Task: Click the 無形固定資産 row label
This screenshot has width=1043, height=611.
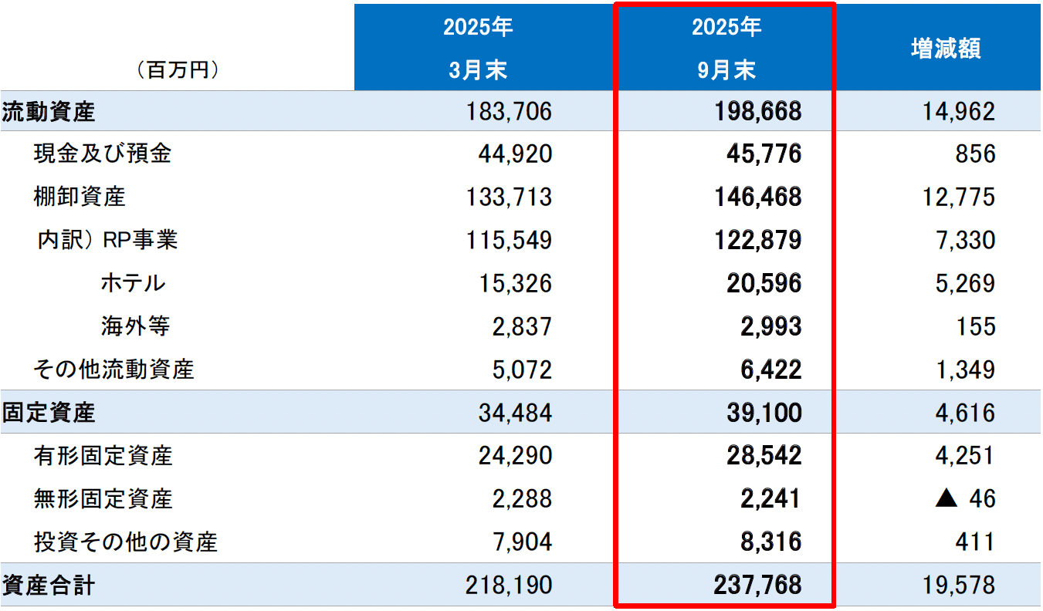Action: click(x=103, y=499)
